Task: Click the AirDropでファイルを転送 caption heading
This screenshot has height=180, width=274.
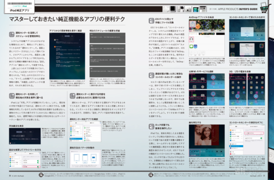Action: coord(201,17)
